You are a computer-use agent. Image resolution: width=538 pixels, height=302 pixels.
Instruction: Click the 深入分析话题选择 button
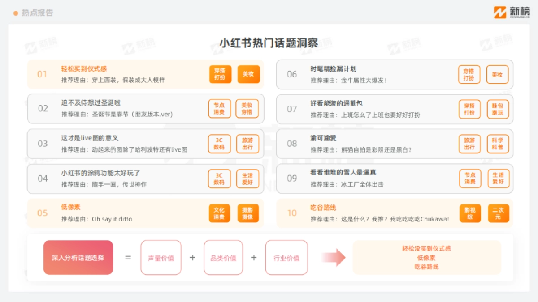78,257
